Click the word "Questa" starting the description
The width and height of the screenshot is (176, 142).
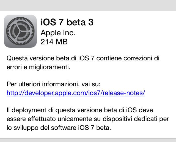coord(15,58)
